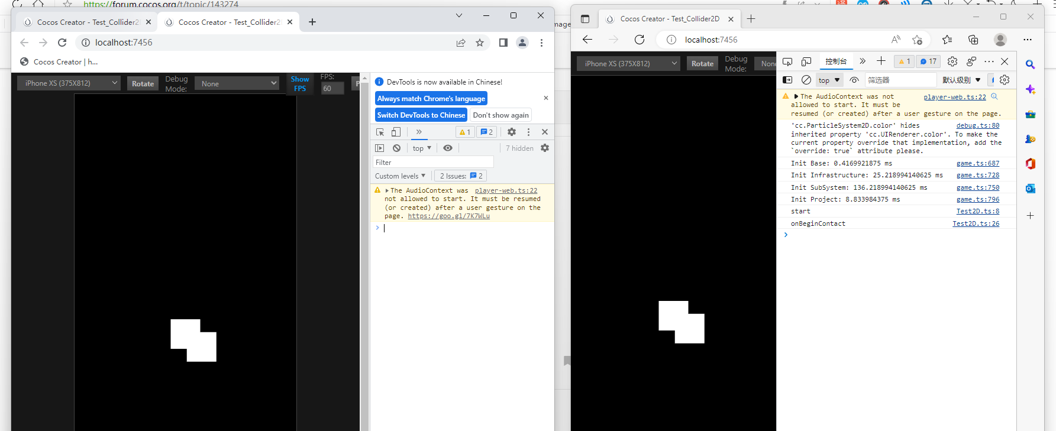Open the iPhone XS device dropdown in Edge preview

(x=628, y=64)
